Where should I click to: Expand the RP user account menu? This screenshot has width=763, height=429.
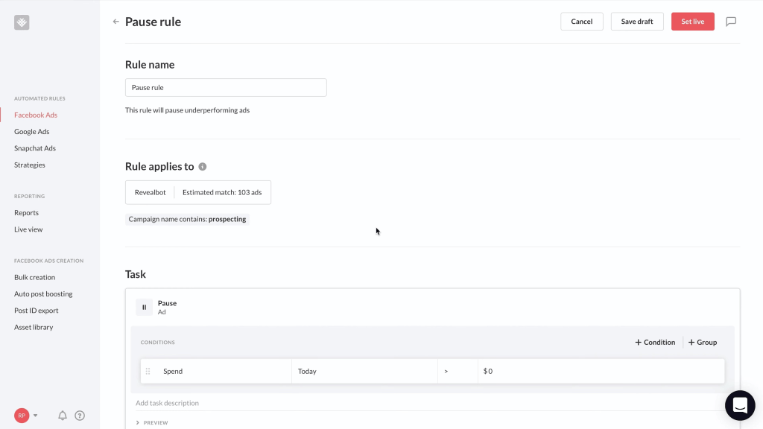point(26,416)
